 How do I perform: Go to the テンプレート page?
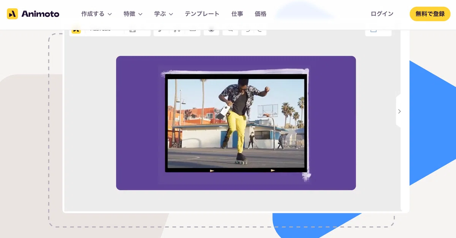click(202, 14)
